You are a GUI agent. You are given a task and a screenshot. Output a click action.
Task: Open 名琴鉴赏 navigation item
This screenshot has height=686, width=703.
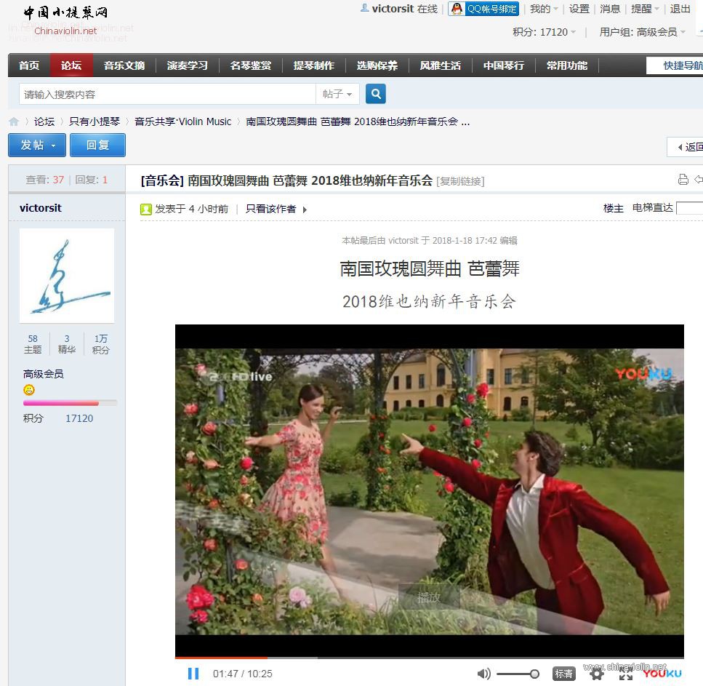tap(251, 65)
